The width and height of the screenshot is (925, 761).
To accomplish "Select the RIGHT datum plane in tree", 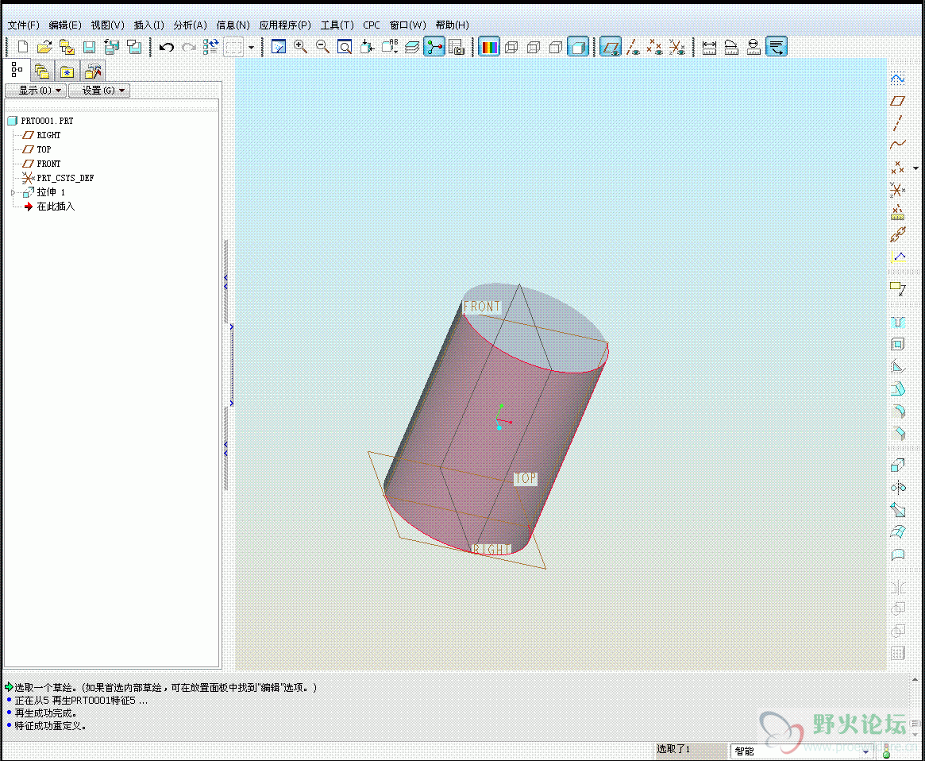I will (x=41, y=135).
